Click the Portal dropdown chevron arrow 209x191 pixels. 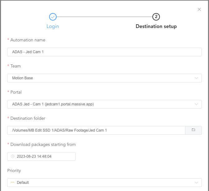196,104
